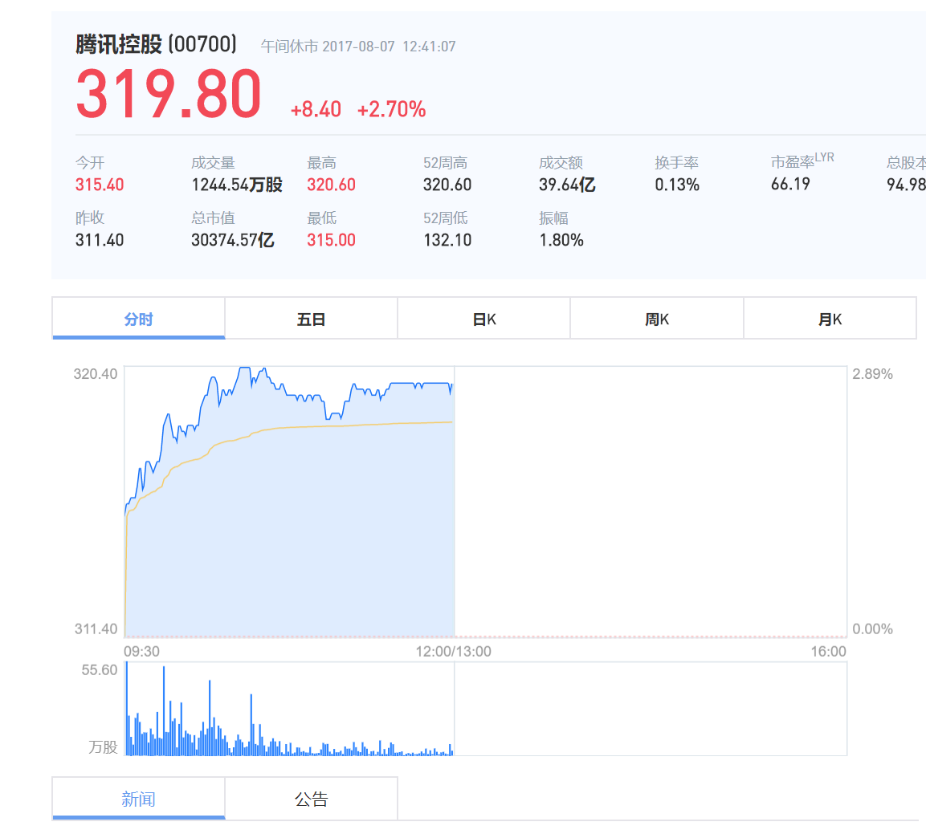
Task: Click the timestamp 2017-08-07 12:41:07
Action: (x=390, y=47)
